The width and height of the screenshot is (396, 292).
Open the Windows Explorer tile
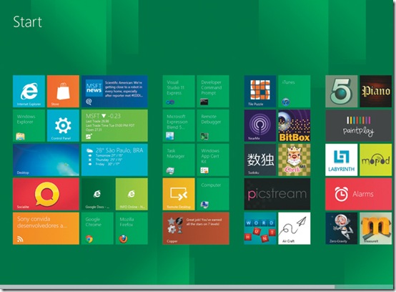[x=29, y=126]
